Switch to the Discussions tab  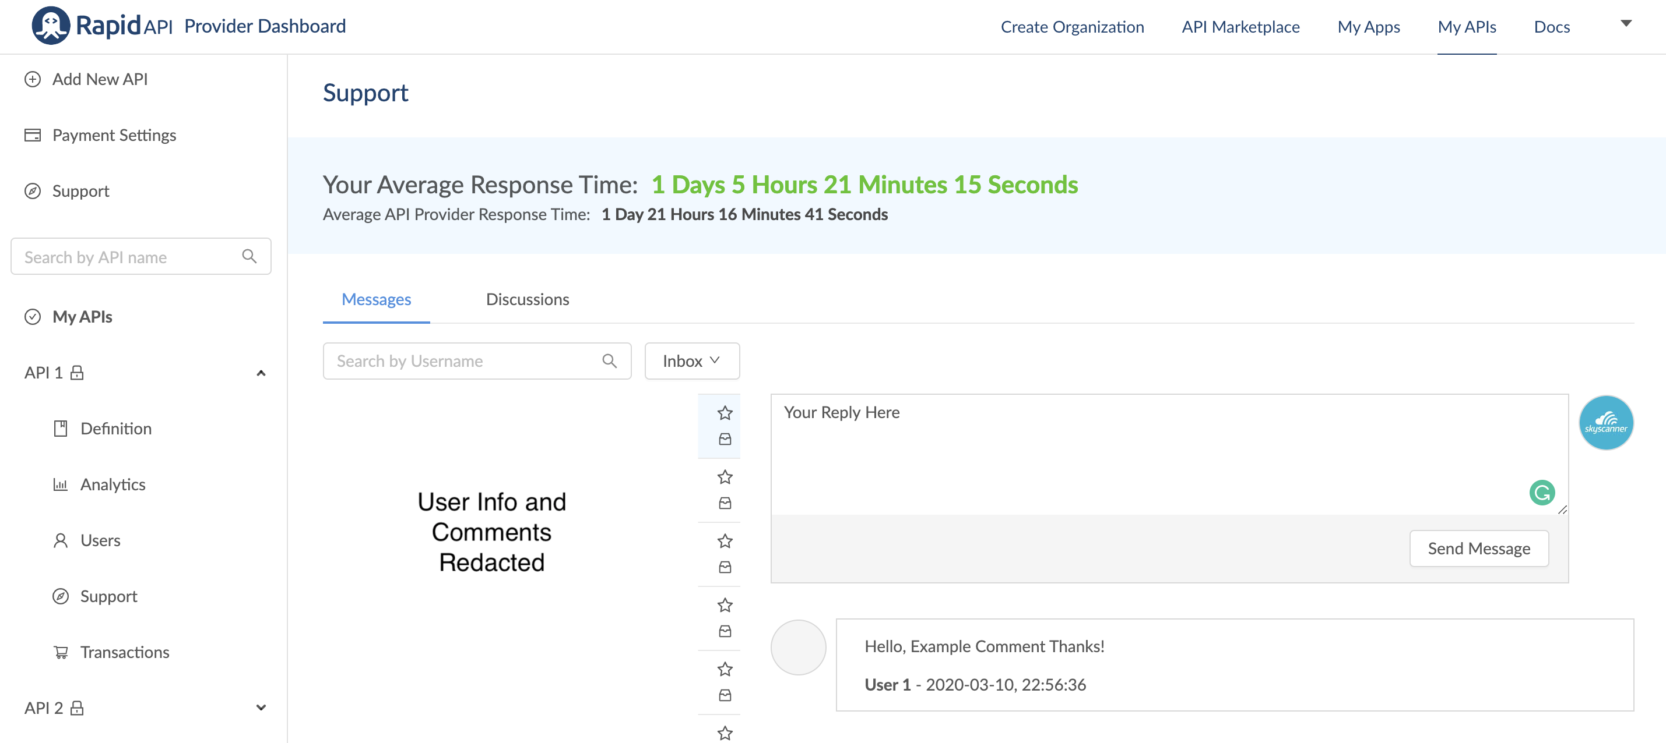pyautogui.click(x=527, y=299)
